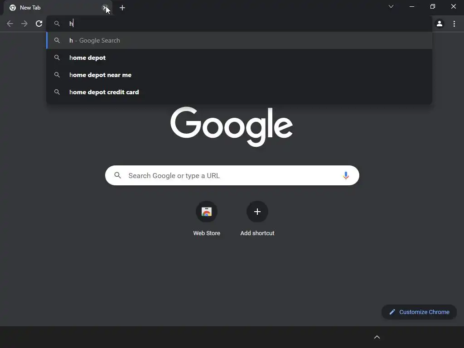Click magnifier icon in the address bar
464x348 pixels.
tap(57, 24)
